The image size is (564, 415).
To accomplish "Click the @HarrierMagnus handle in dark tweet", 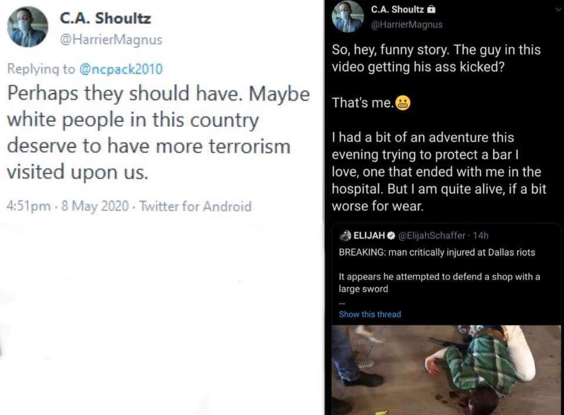I will [x=407, y=25].
